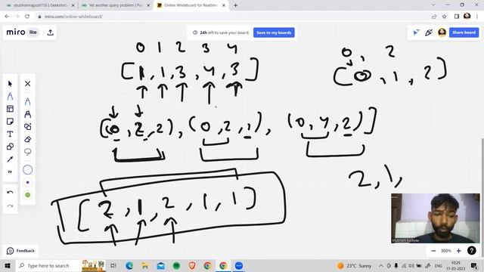Choose the highlighter in drawing panel
Viewport: 484px width, 272px height.
click(x=27, y=114)
